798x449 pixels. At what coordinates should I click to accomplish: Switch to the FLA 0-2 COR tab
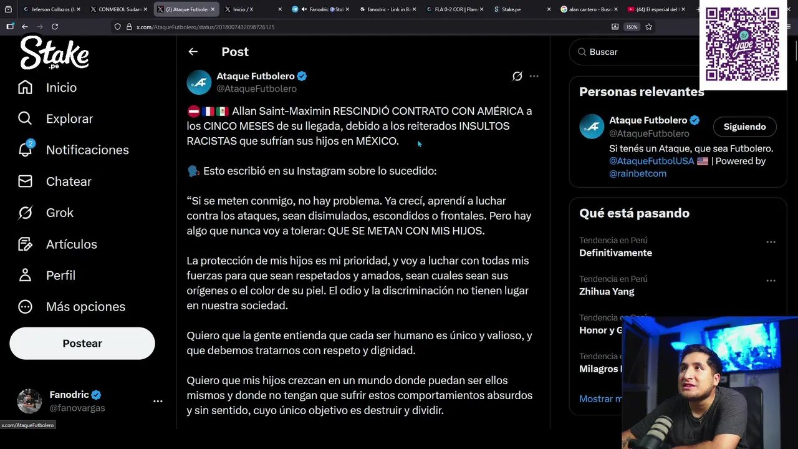(x=455, y=9)
